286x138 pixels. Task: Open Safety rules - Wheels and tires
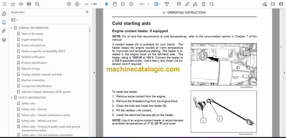pos(39,121)
